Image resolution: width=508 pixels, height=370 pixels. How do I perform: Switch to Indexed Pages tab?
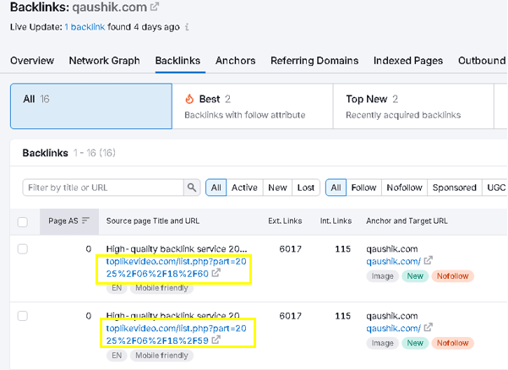[x=408, y=61]
